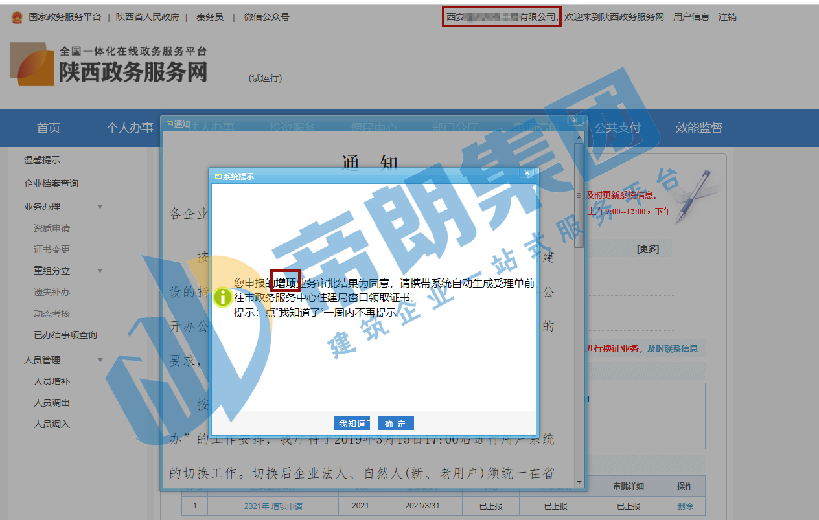
Task: Open 微信公众号 link
Action: coord(266,17)
